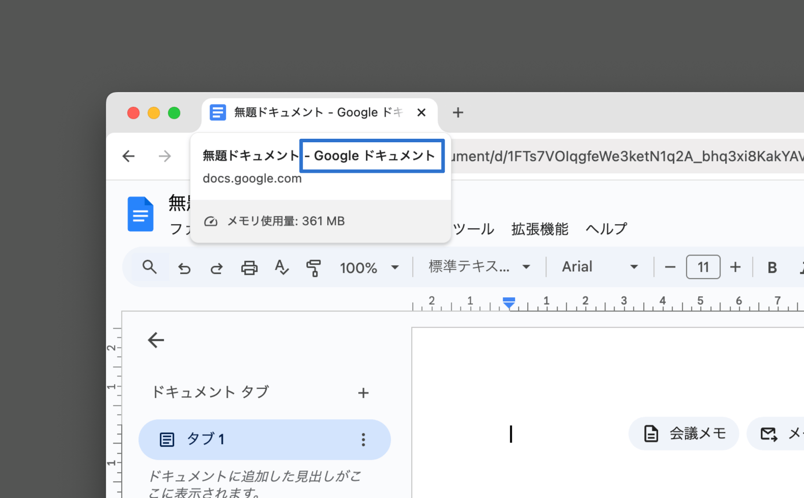This screenshot has width=804, height=498.
Task: Print the document using printer icon
Action: click(x=249, y=268)
